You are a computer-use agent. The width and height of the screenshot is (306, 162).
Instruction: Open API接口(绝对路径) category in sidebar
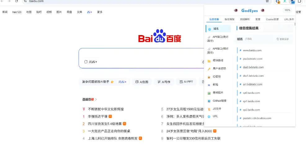coord(218,39)
